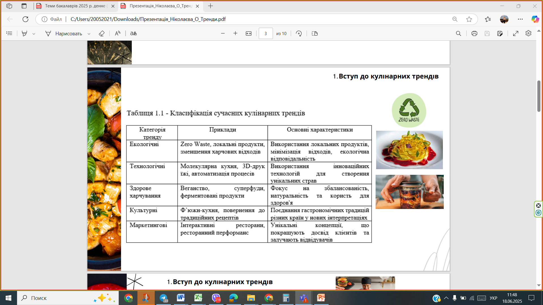
Task: Click the page number input field
Action: (266, 34)
